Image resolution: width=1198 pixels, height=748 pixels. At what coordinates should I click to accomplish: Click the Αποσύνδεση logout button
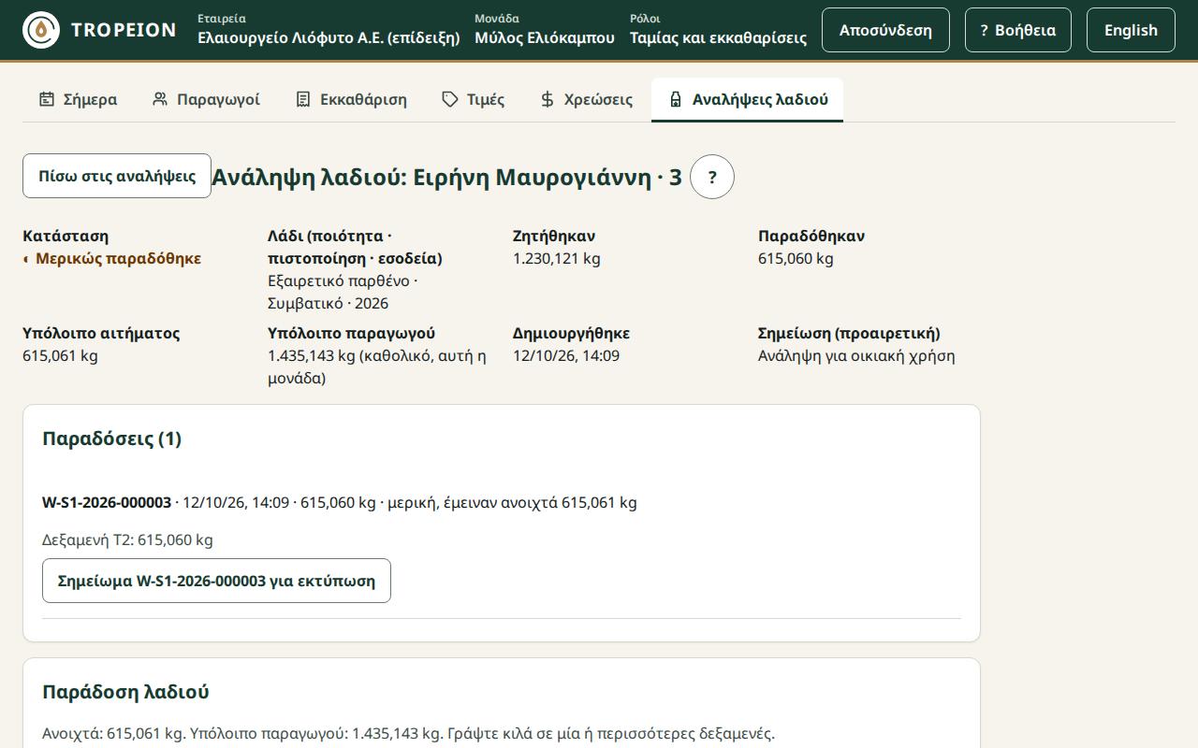885,30
